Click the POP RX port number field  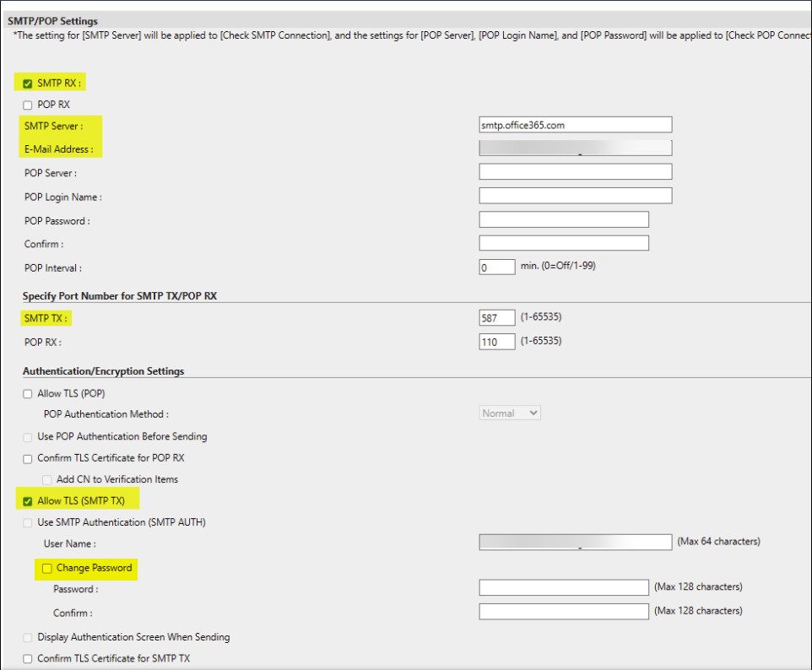click(496, 342)
